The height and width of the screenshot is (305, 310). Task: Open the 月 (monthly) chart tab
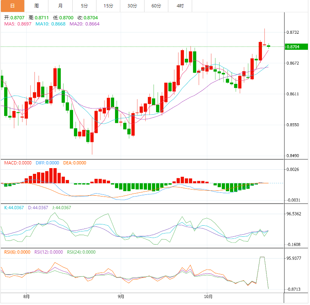click(x=60, y=6)
